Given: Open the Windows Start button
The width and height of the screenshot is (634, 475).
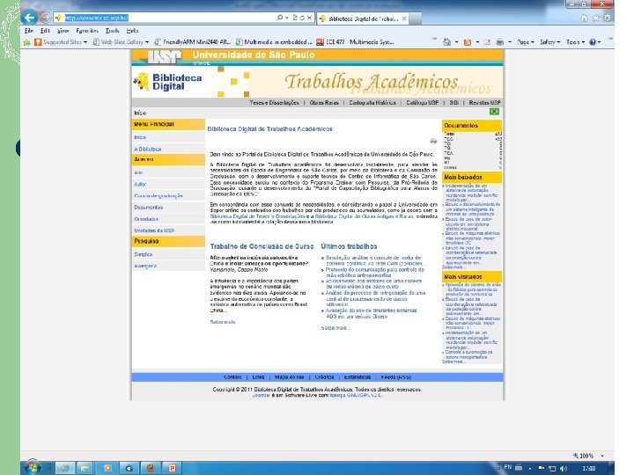Looking at the screenshot, I should [32, 467].
